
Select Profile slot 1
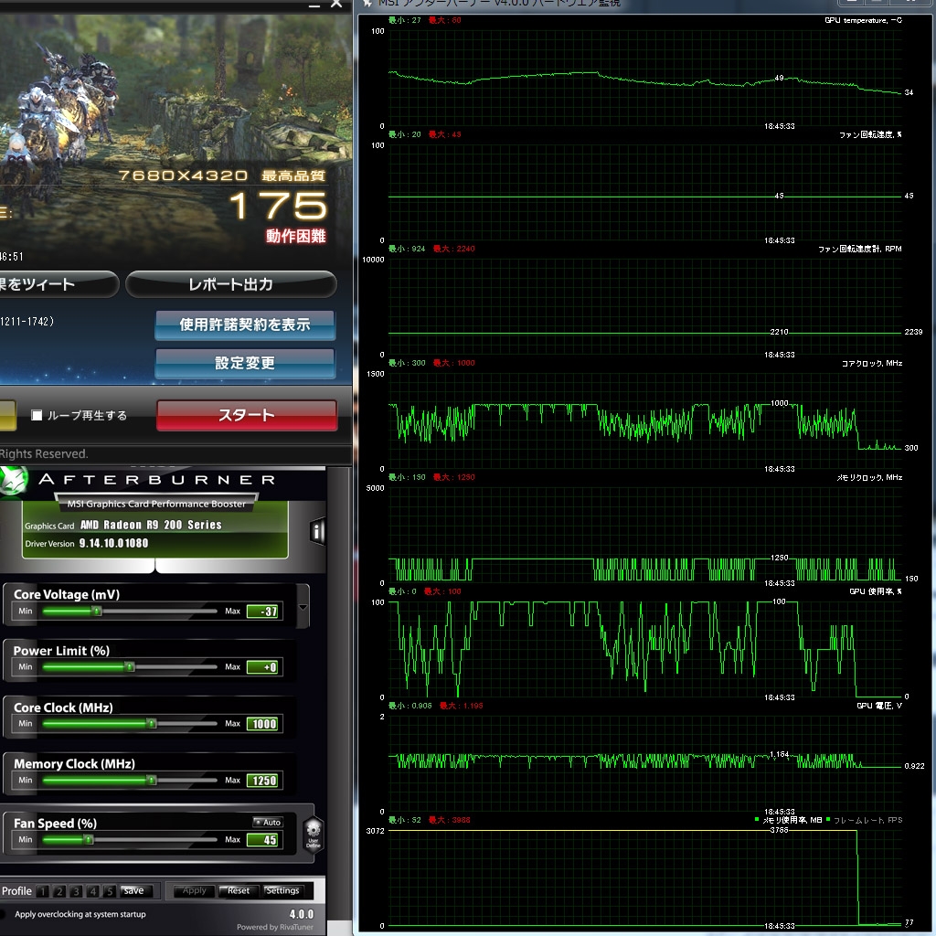[42, 891]
